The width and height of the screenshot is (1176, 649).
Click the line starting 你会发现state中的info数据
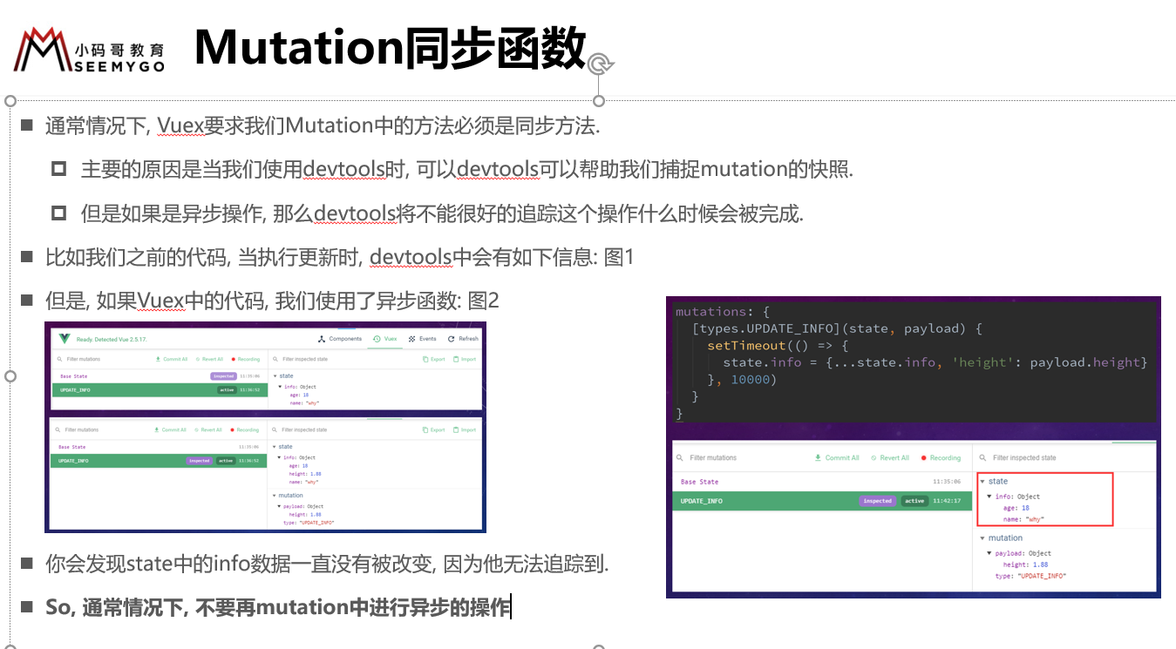tap(327, 564)
